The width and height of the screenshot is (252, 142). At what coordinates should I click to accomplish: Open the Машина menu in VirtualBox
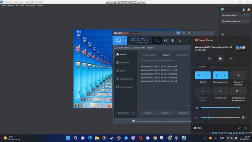click(x=11, y=5)
